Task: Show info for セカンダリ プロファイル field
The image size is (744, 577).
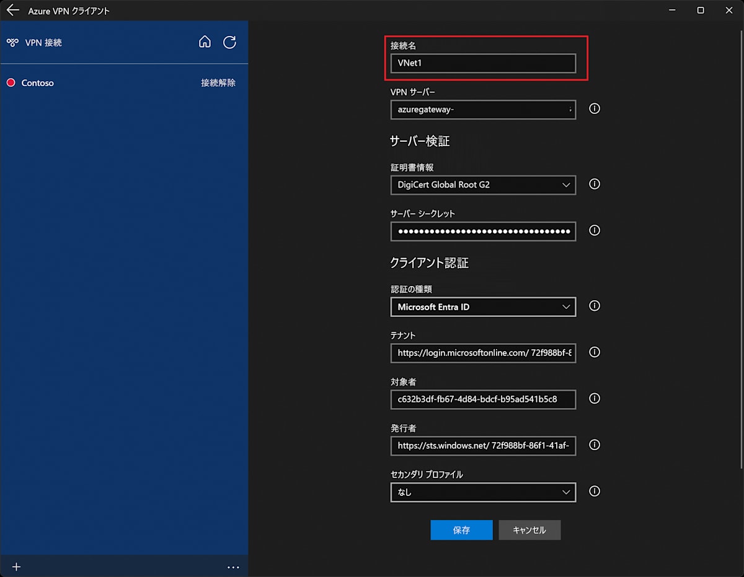Action: coord(595,492)
